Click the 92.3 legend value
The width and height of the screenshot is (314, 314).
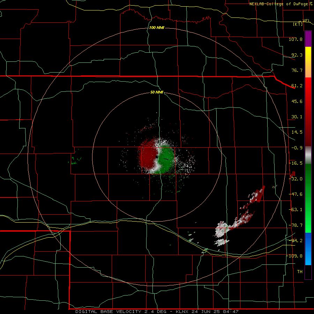pos(297,55)
